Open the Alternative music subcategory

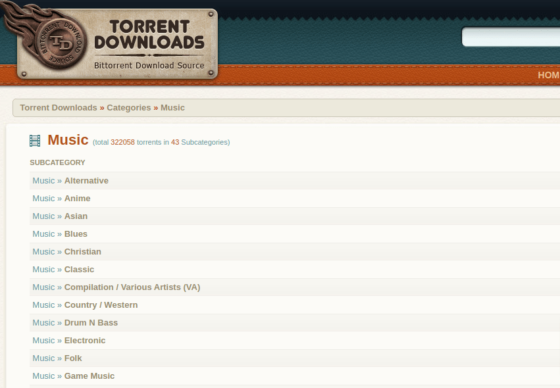pos(86,181)
